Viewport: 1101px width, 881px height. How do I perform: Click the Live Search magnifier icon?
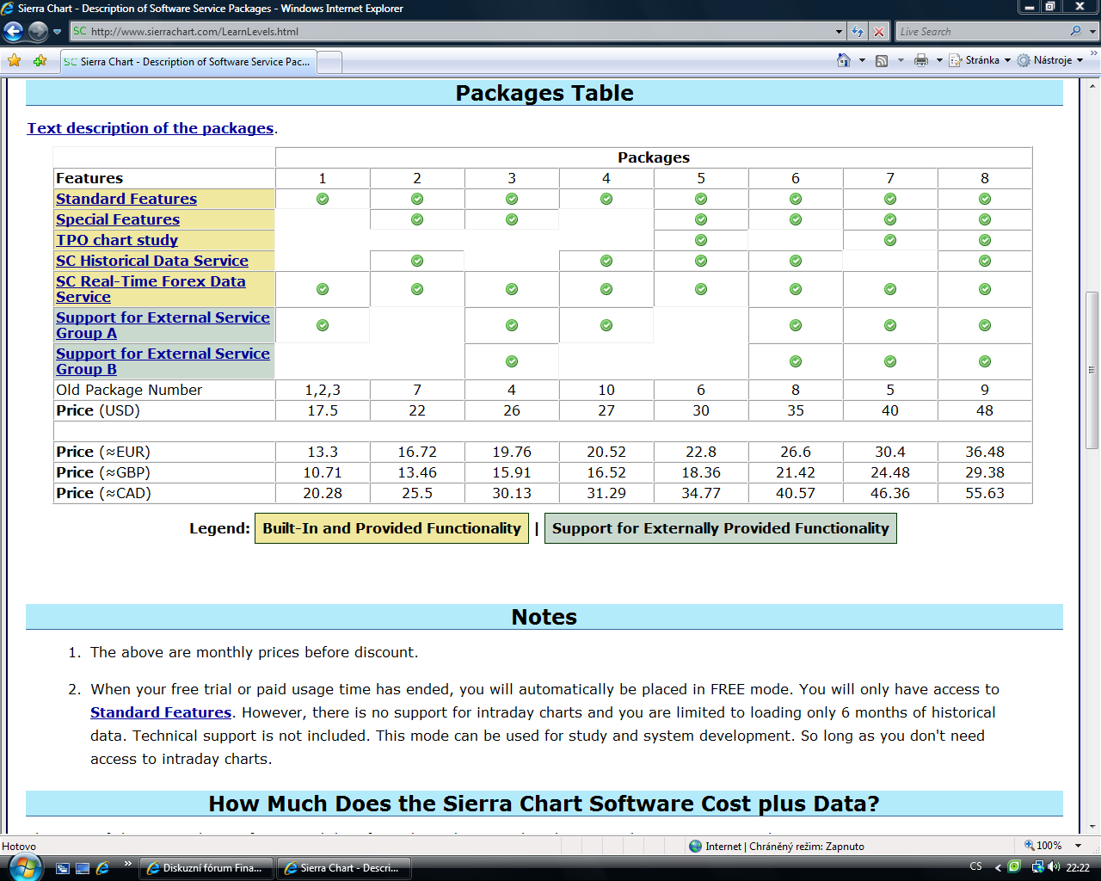click(1075, 31)
